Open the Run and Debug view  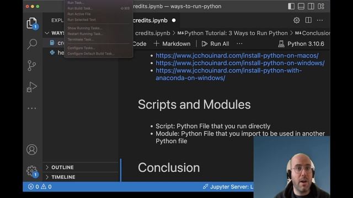pos(32,87)
